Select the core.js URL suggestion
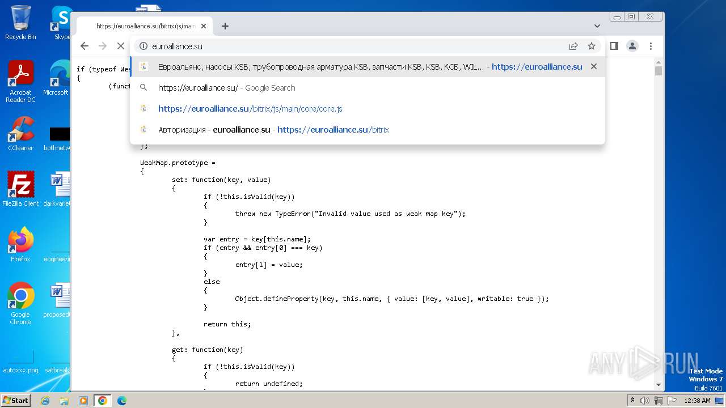Viewport: 726px width, 408px height. (368, 109)
